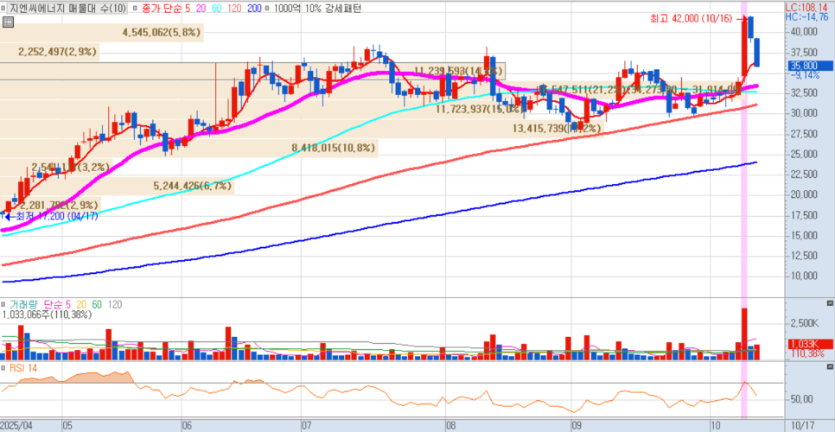
Task: Click square marker before 1000억 10% 강세패턴
Action: pos(268,8)
